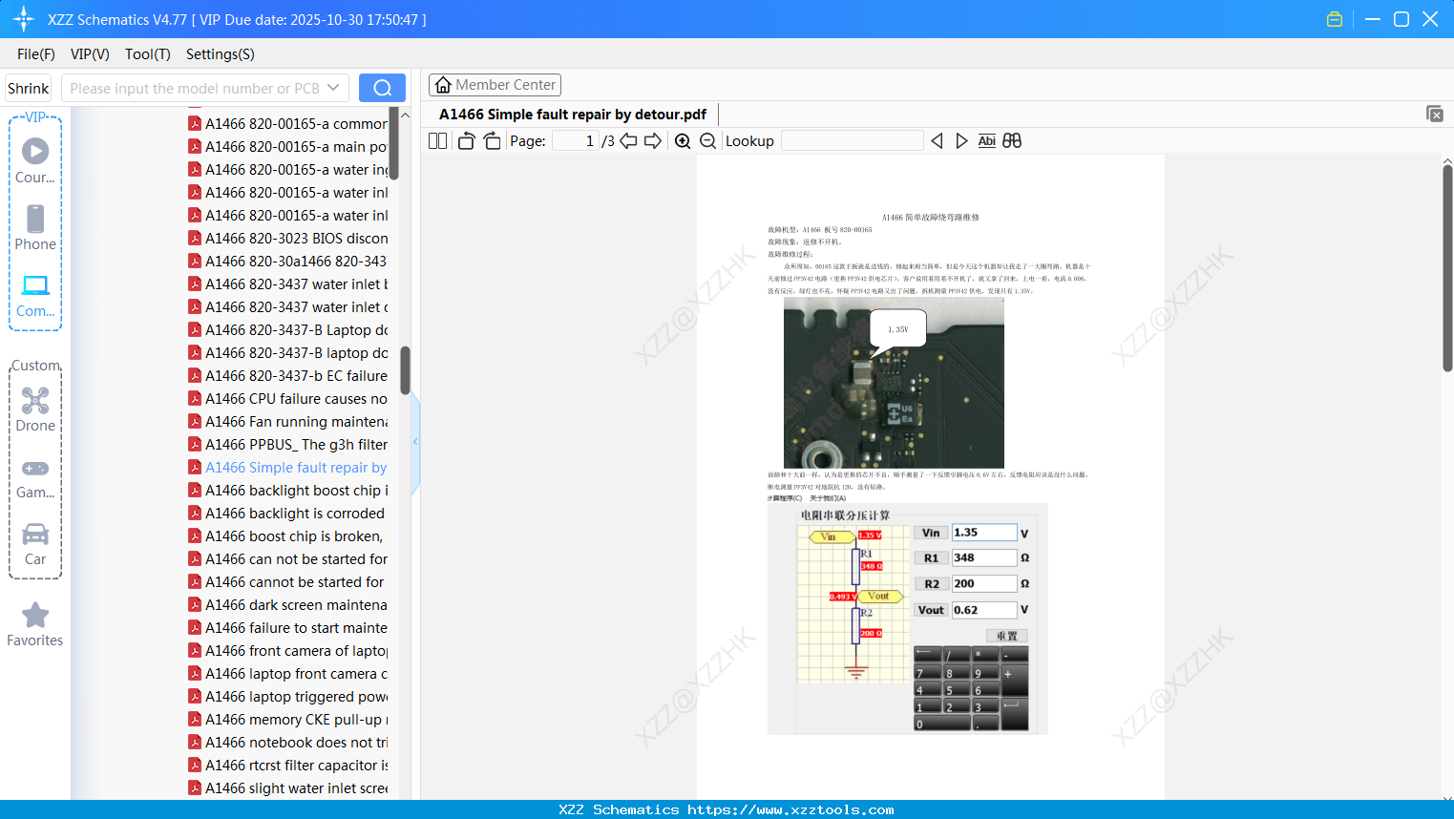Screen dimensions: 1454x819
Task: Click the XZZ Schematics app logo
Action: click(x=24, y=19)
